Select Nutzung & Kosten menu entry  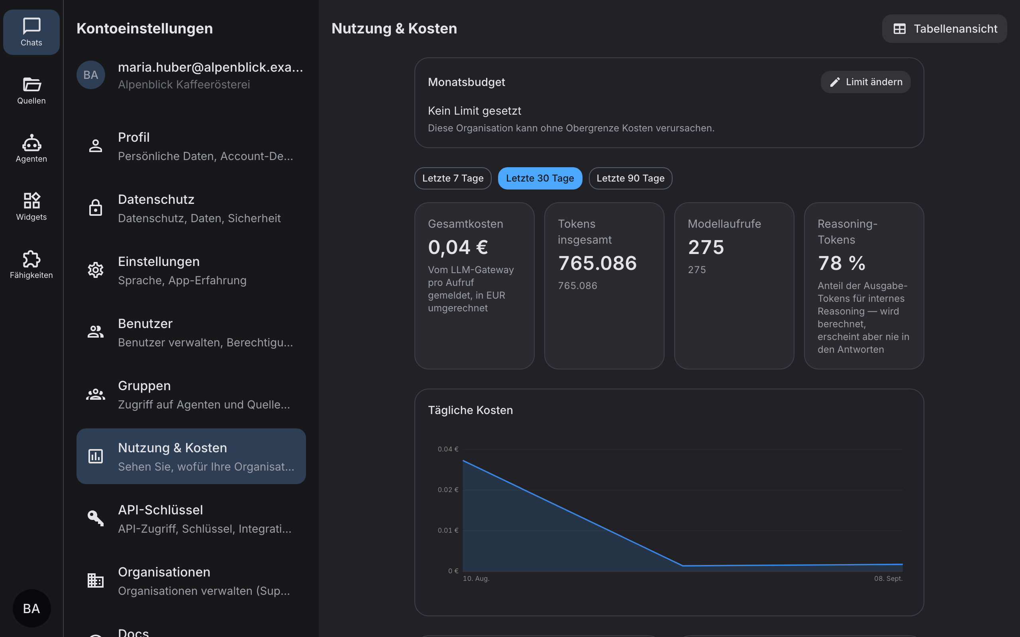click(191, 456)
